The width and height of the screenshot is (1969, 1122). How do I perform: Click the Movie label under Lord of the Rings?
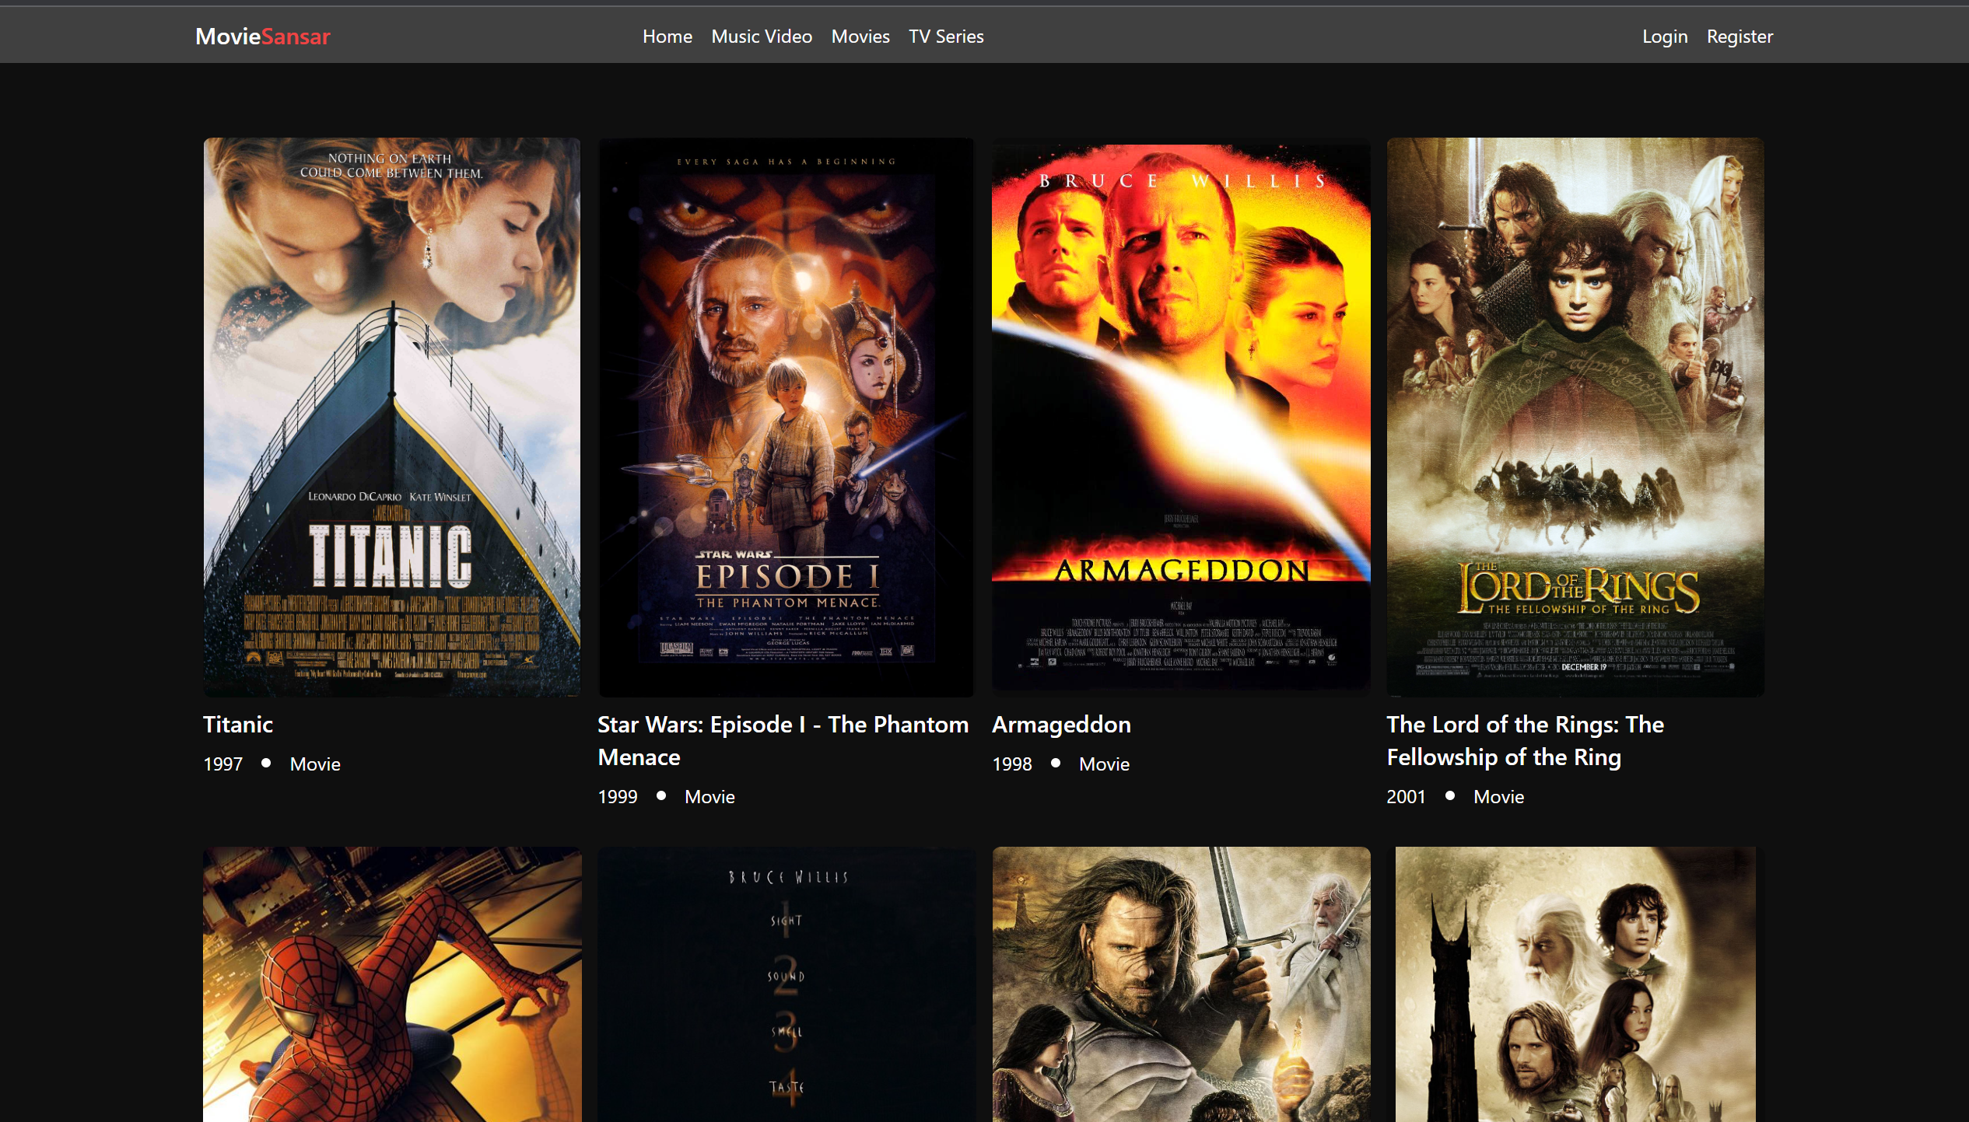point(1498,797)
